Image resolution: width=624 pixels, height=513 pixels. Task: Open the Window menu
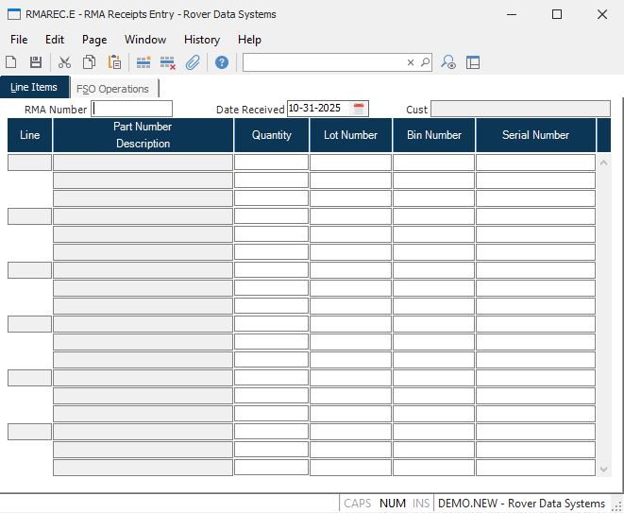tap(144, 40)
